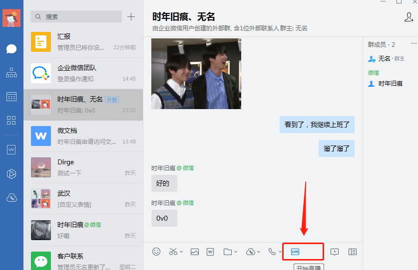This screenshot has height=270, width=418.
Task: Open the 时年旧痕@微信 conversation
Action: [83, 230]
